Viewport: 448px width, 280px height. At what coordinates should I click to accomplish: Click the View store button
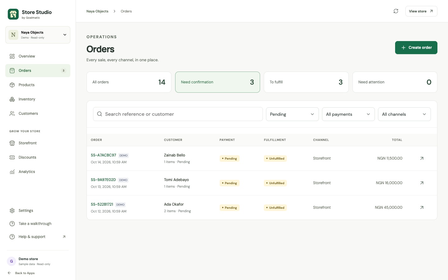421,11
